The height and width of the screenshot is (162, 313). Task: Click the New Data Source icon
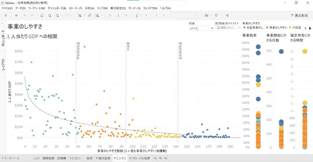[x=50, y=15]
